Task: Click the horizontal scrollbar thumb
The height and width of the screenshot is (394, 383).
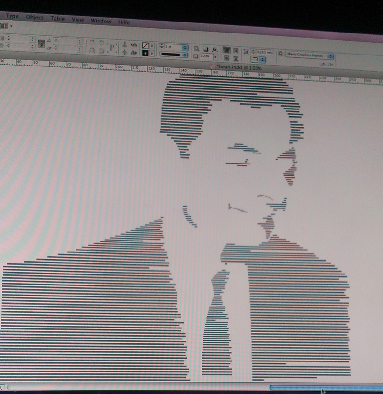Action: point(326,388)
